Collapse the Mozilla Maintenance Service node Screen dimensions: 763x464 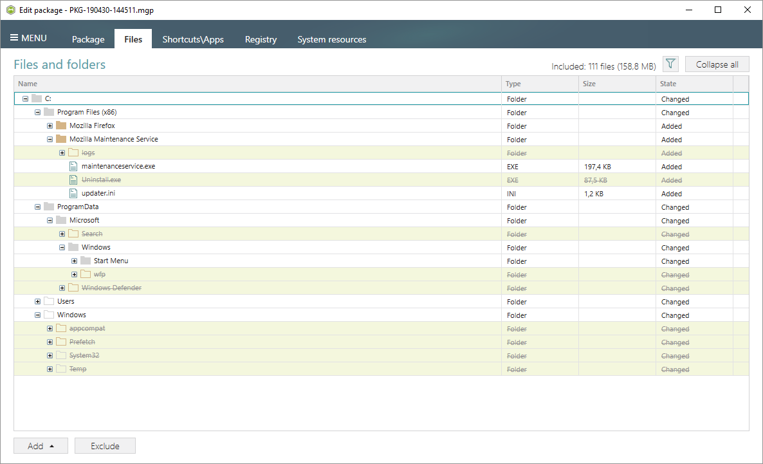[50, 139]
